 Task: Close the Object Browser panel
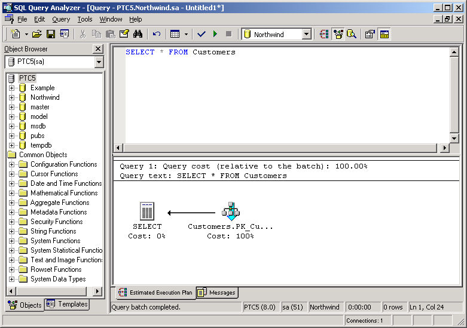pyautogui.click(x=98, y=49)
